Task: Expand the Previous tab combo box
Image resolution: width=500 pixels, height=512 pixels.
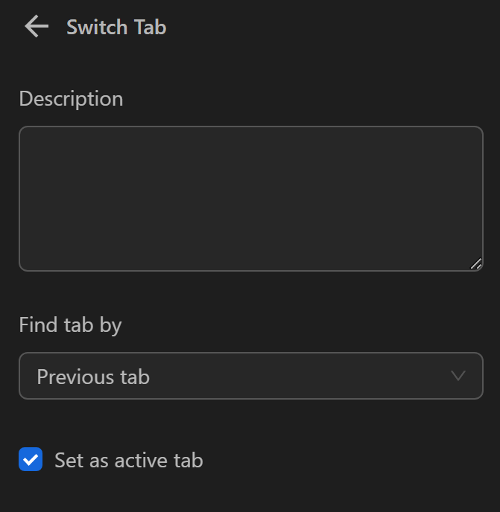Action: click(x=250, y=377)
